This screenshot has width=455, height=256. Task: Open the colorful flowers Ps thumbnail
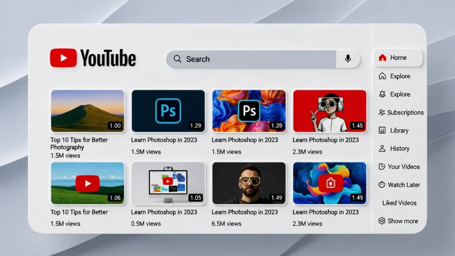(249, 111)
